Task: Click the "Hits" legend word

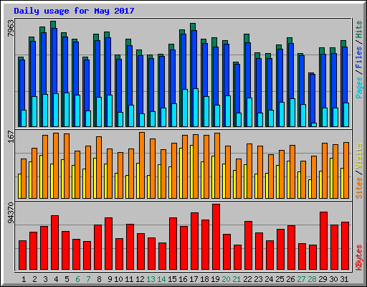Action: [x=358, y=29]
